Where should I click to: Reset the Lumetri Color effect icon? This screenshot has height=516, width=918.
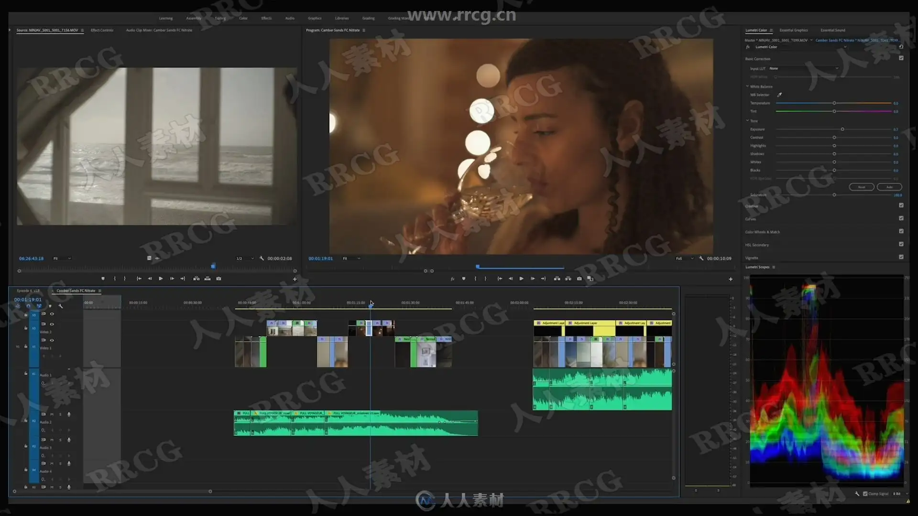901,47
